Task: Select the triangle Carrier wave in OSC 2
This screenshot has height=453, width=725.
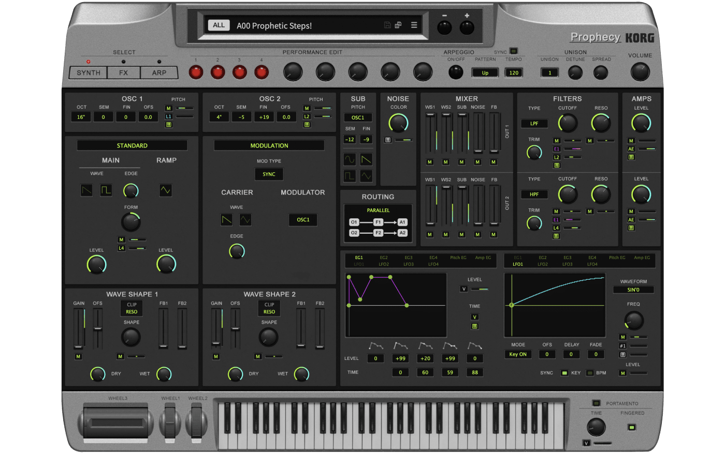Action: pos(245,220)
